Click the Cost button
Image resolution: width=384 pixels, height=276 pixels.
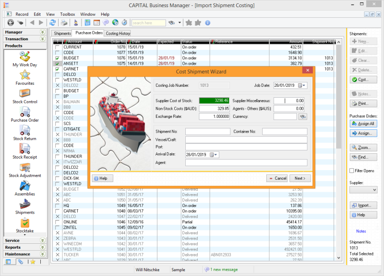[x=363, y=80]
